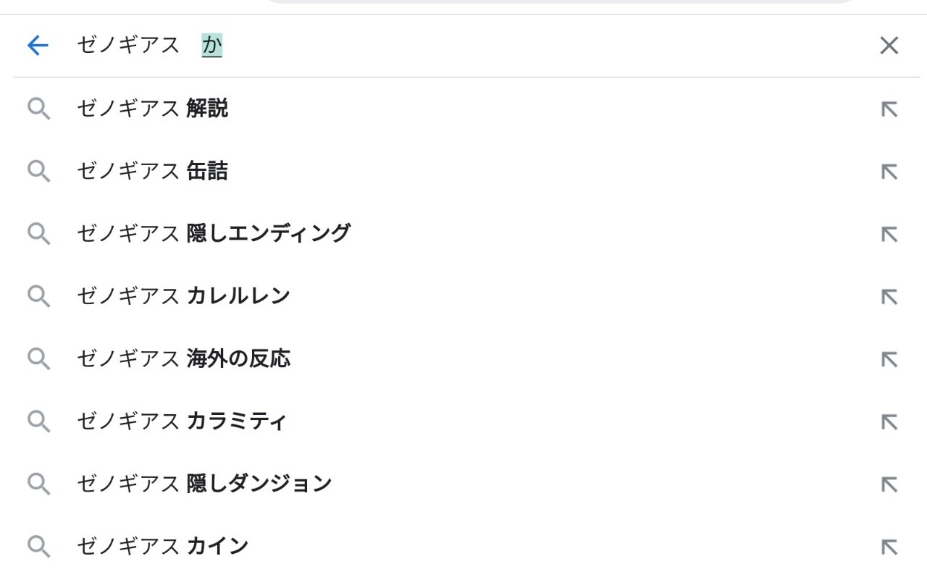Click the magnifier icon beside 解説 suggestion
Viewport: 927px width, 580px height.
38,109
